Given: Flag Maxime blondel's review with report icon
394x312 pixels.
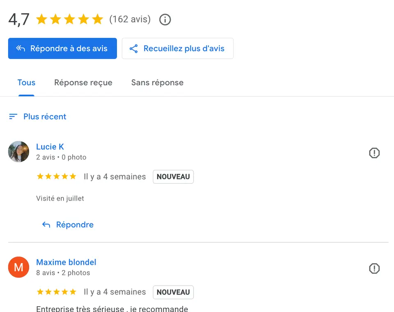Looking at the screenshot, I should click(x=374, y=268).
